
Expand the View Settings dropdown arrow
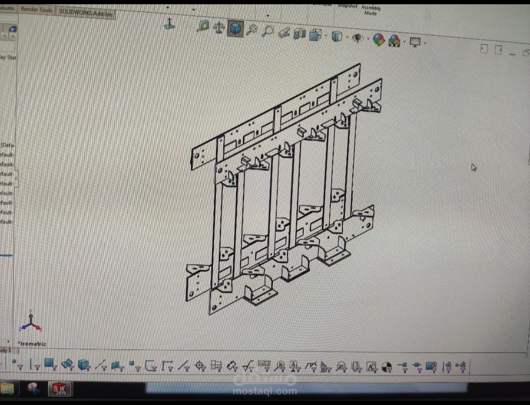pos(425,43)
